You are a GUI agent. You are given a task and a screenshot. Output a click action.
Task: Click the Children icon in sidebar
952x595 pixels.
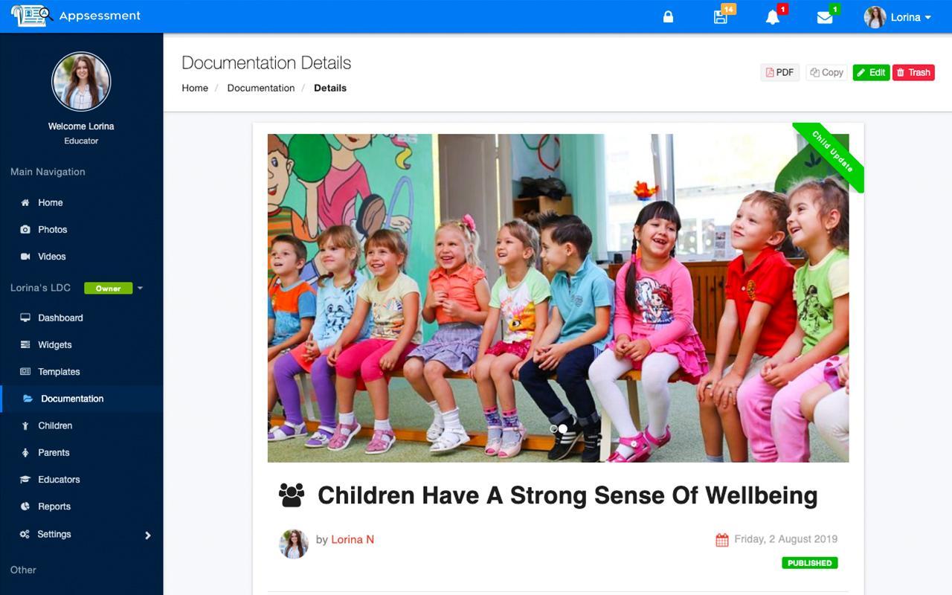25,425
